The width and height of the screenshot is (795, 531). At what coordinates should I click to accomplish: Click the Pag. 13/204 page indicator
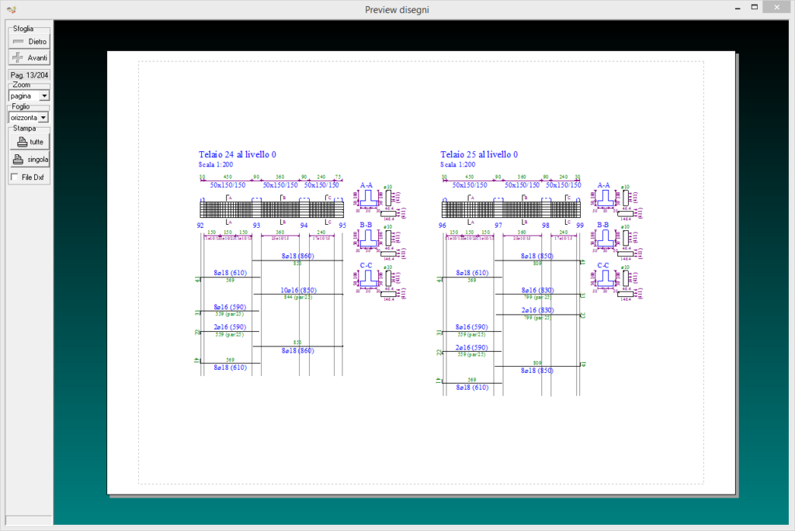tap(30, 75)
